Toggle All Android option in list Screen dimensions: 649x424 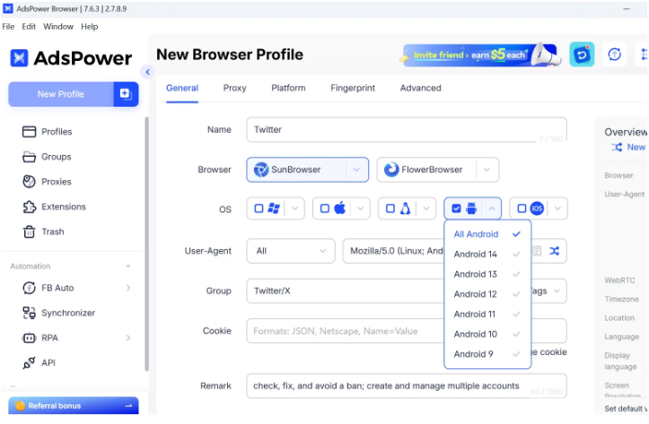pyautogui.click(x=487, y=234)
